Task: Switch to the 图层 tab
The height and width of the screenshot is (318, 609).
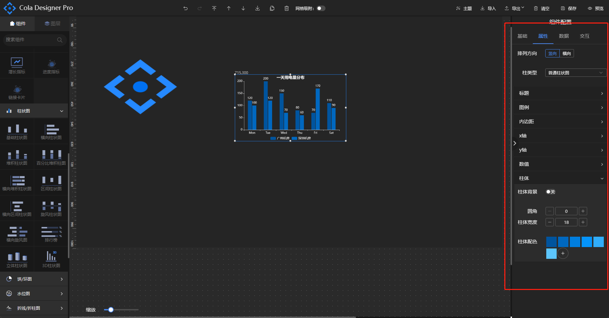Action: tap(52, 24)
